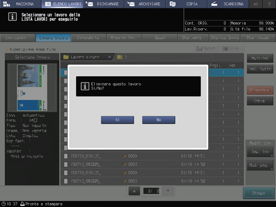
Task: Click the Ripetizione nome file label
Action: tap(33, 50)
